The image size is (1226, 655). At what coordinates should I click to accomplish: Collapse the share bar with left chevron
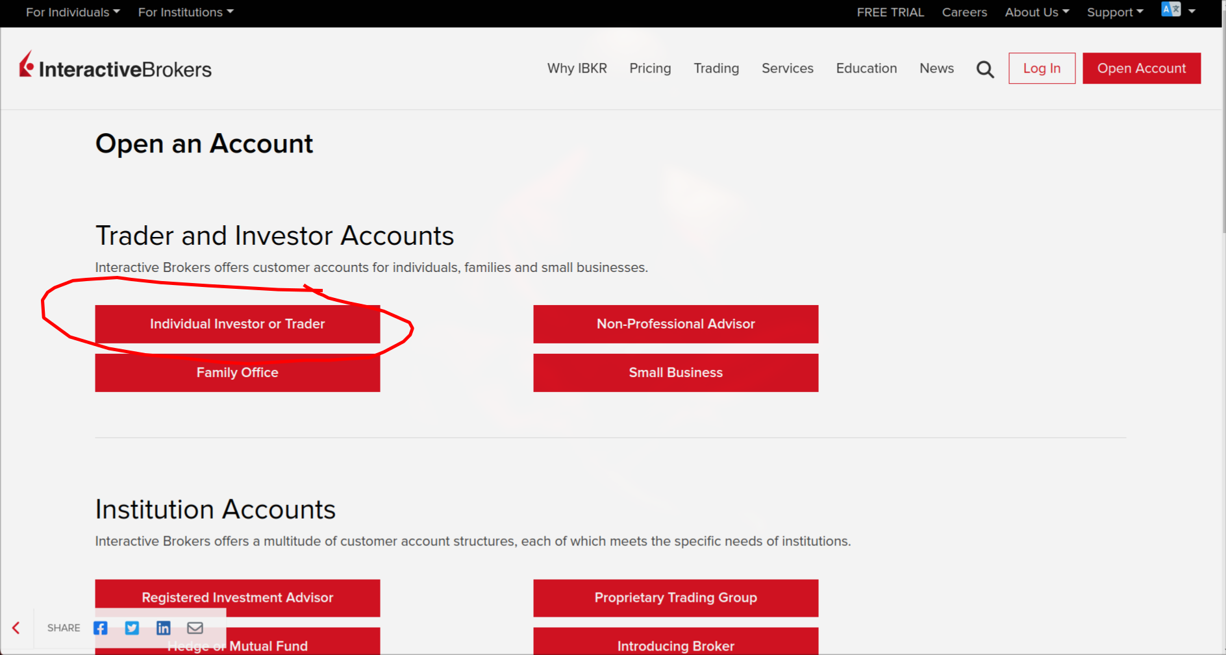[16, 628]
